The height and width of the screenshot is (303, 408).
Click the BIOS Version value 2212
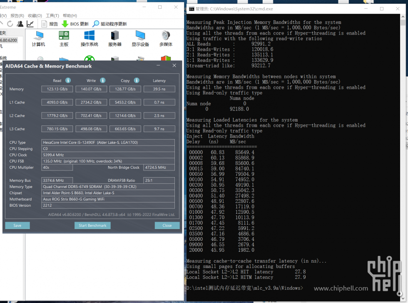[x=108, y=205]
